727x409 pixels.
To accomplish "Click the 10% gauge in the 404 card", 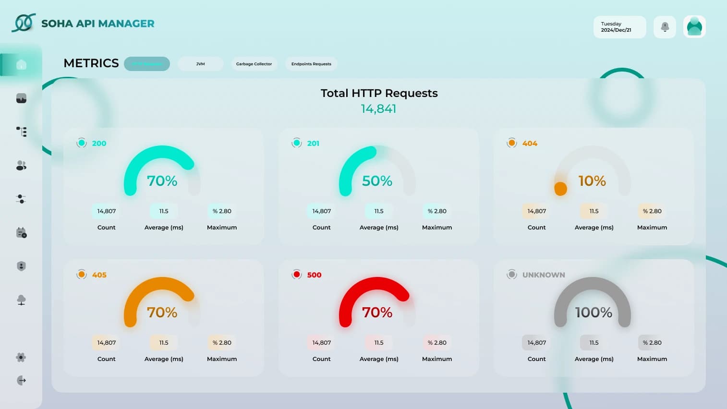I will click(593, 171).
